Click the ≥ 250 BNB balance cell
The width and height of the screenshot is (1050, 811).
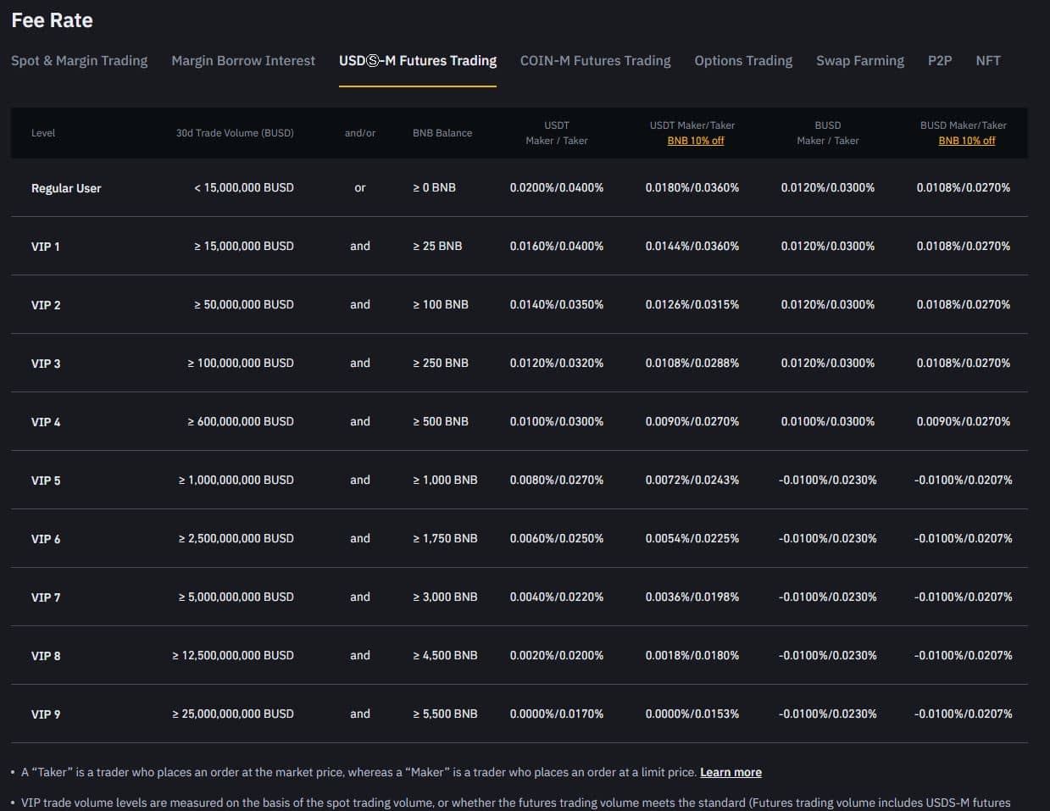[441, 363]
